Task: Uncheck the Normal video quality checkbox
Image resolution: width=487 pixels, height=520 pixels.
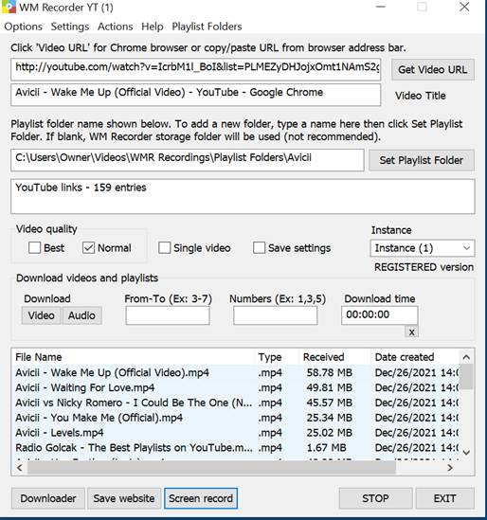Action: (88, 248)
